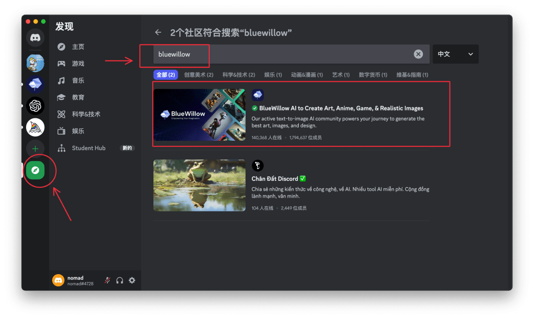The height and width of the screenshot is (319, 534).
Task: Select the 动画&漫画 (1) filter tab
Action: 307,75
